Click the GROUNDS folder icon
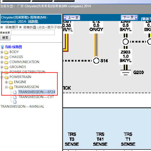The height and width of the screenshot is (151, 151). coord(6,67)
